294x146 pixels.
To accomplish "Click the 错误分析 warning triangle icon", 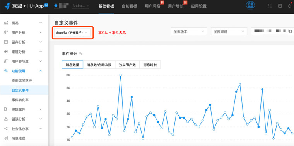I will (6, 119).
